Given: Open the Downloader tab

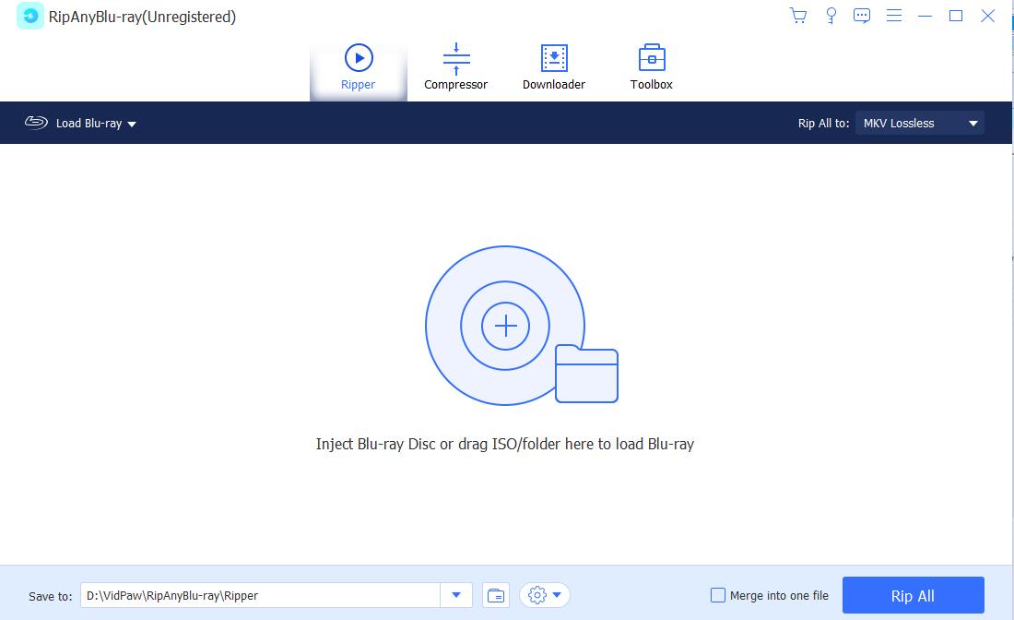Looking at the screenshot, I should [554, 68].
